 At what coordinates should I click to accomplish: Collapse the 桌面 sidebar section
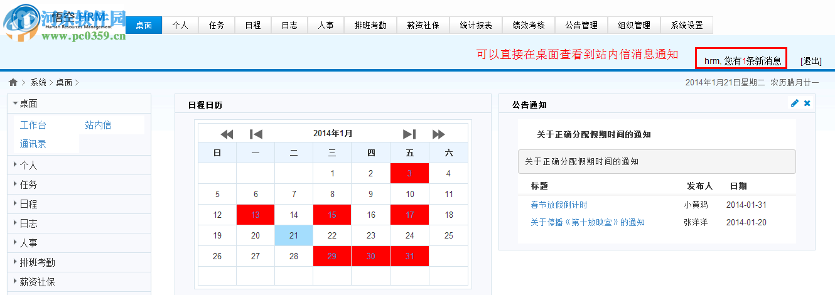[78, 104]
